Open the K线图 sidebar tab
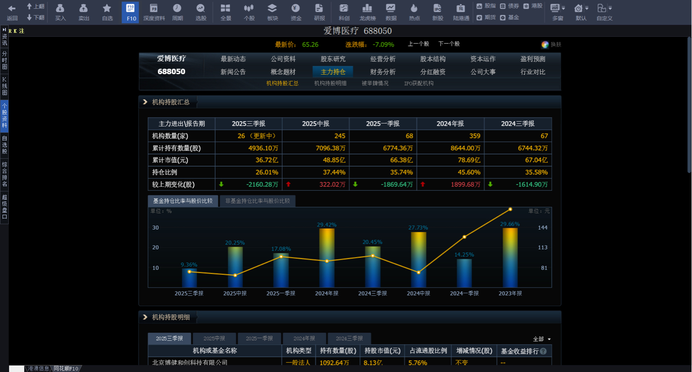 tap(4, 86)
